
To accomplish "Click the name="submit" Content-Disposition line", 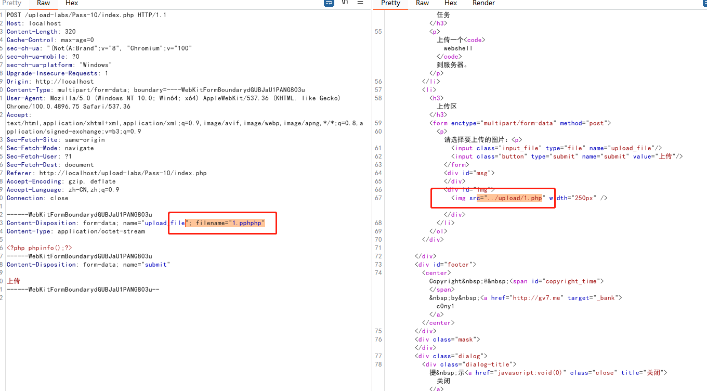I will pyautogui.click(x=88, y=265).
